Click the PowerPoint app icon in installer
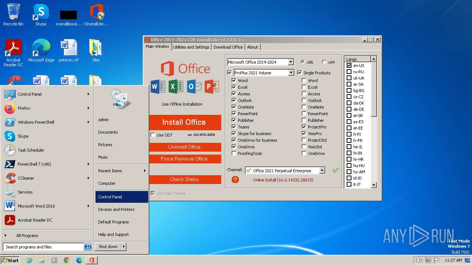This screenshot has width=472, height=265. [212, 87]
